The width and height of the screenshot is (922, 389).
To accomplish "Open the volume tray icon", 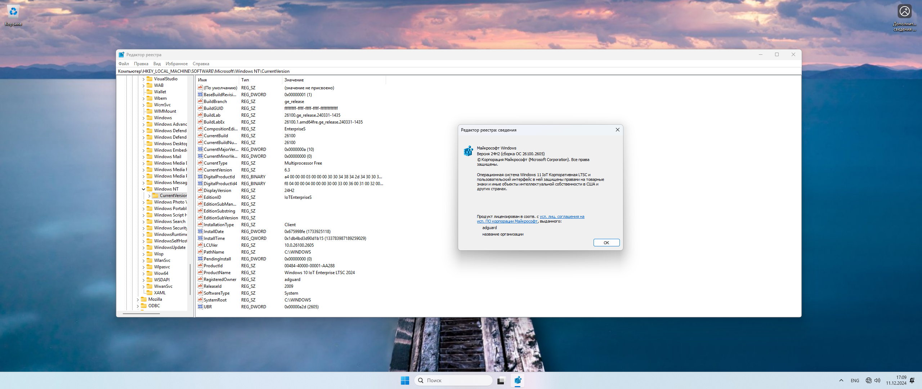I will click(877, 380).
